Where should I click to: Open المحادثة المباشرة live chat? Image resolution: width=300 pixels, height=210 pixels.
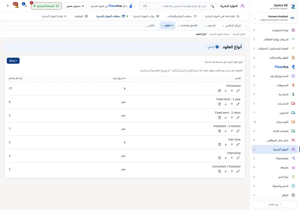[46, 6]
